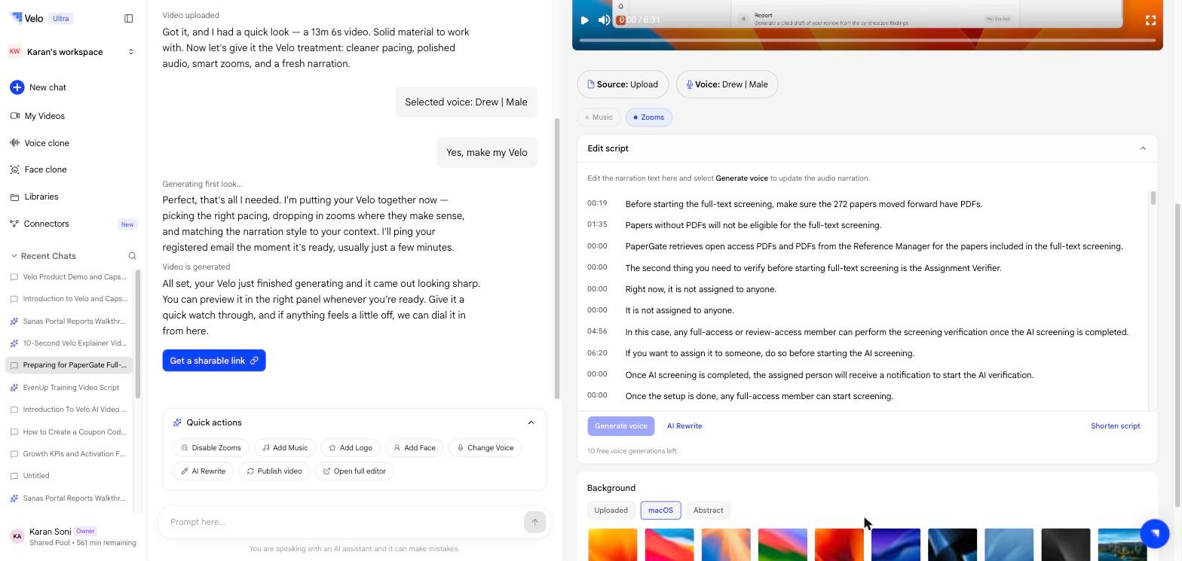
Task: Collapse the Recent Chats section
Action: click(x=14, y=256)
